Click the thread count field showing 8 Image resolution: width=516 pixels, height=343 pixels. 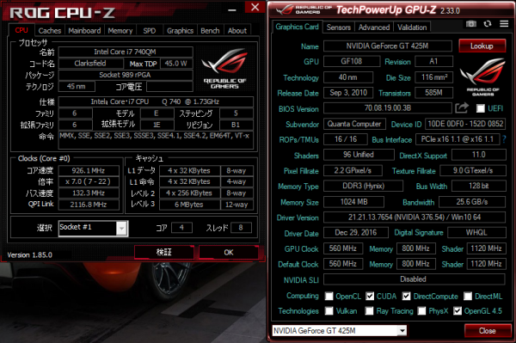tap(241, 228)
